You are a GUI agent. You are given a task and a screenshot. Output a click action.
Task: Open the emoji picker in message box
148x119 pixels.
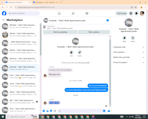click(104, 111)
